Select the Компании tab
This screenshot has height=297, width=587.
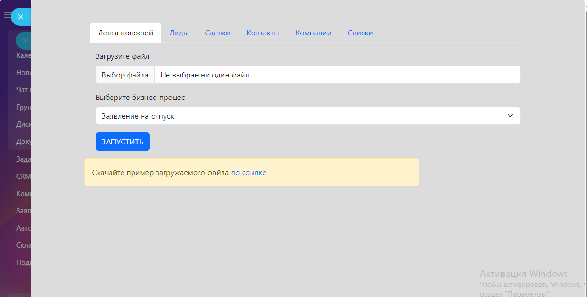point(313,33)
